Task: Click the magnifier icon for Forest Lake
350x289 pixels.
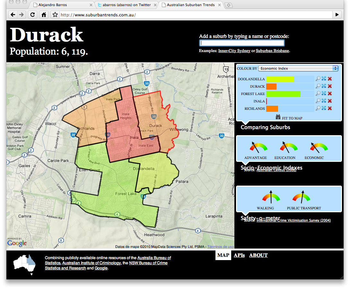Action: pos(318,93)
